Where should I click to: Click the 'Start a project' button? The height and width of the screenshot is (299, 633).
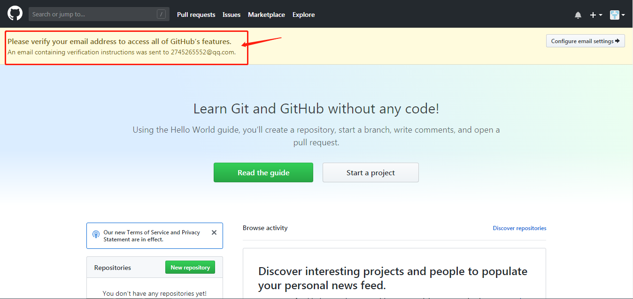pyautogui.click(x=371, y=172)
